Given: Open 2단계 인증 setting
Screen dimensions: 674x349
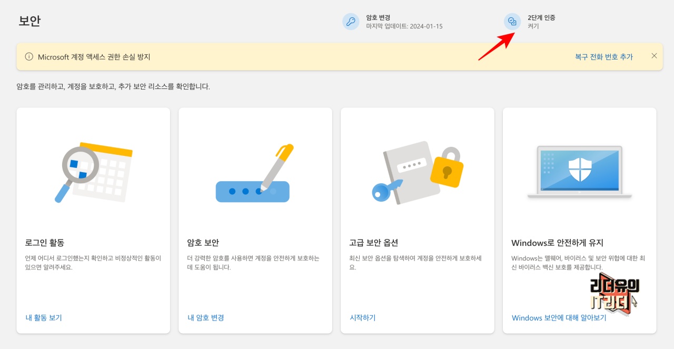Looking at the screenshot, I should pos(541,17).
